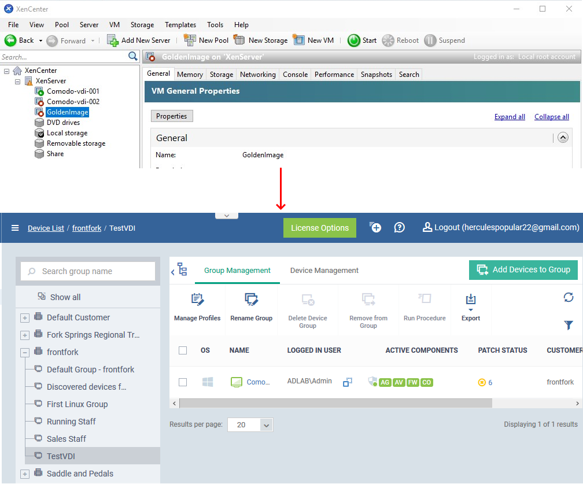Click Delete Device Group icon
583x484 pixels.
pyautogui.click(x=308, y=300)
